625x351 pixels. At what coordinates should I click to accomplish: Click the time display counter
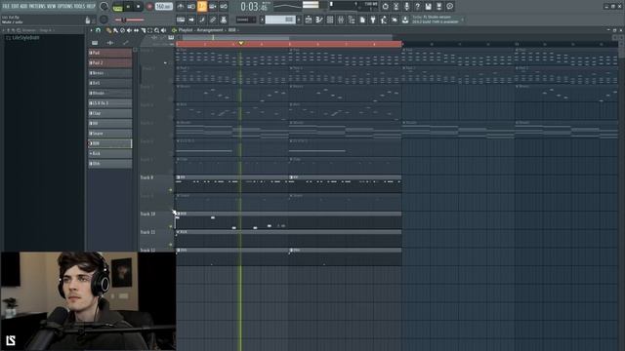(255, 7)
